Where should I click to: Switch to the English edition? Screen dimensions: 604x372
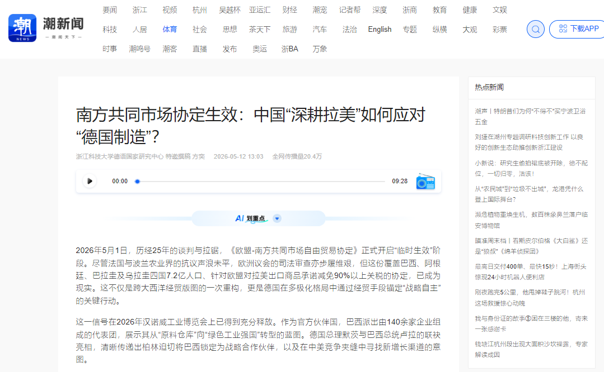[x=380, y=30]
